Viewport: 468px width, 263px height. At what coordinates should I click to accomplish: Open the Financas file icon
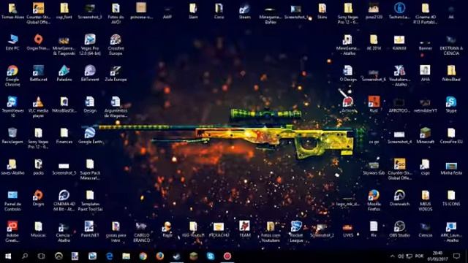[64, 136]
